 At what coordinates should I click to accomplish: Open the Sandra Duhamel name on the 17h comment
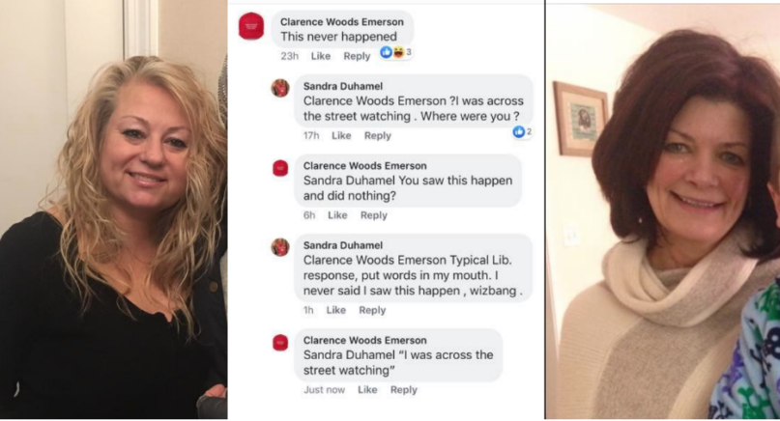pyautogui.click(x=343, y=86)
